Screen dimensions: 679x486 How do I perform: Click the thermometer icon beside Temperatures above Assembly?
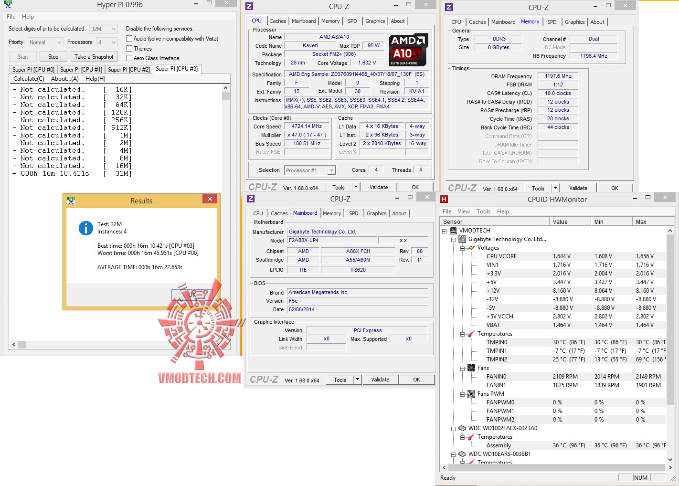coord(471,437)
